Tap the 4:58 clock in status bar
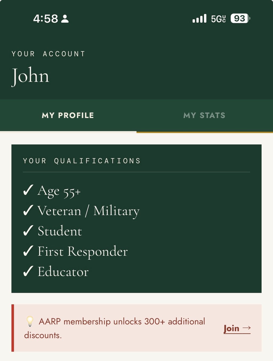This screenshot has width=273, height=361. coord(46,19)
